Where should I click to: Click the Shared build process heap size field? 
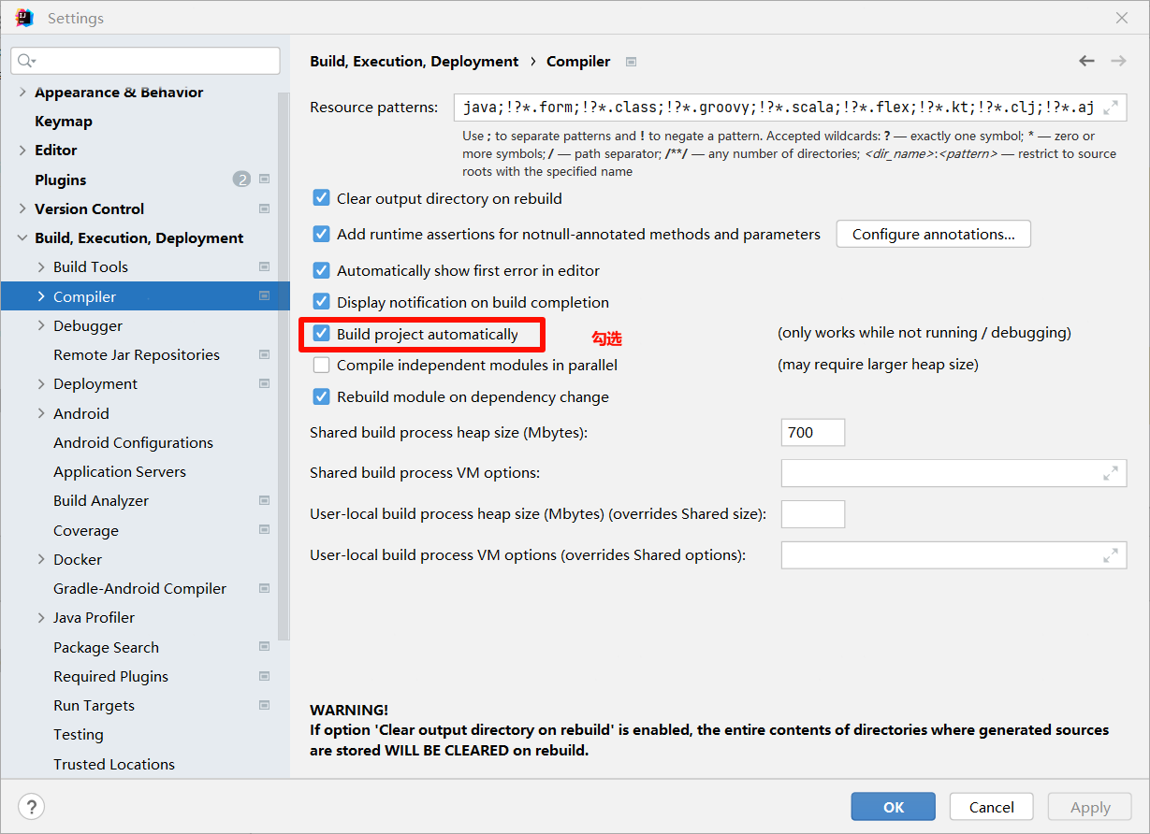point(812,432)
